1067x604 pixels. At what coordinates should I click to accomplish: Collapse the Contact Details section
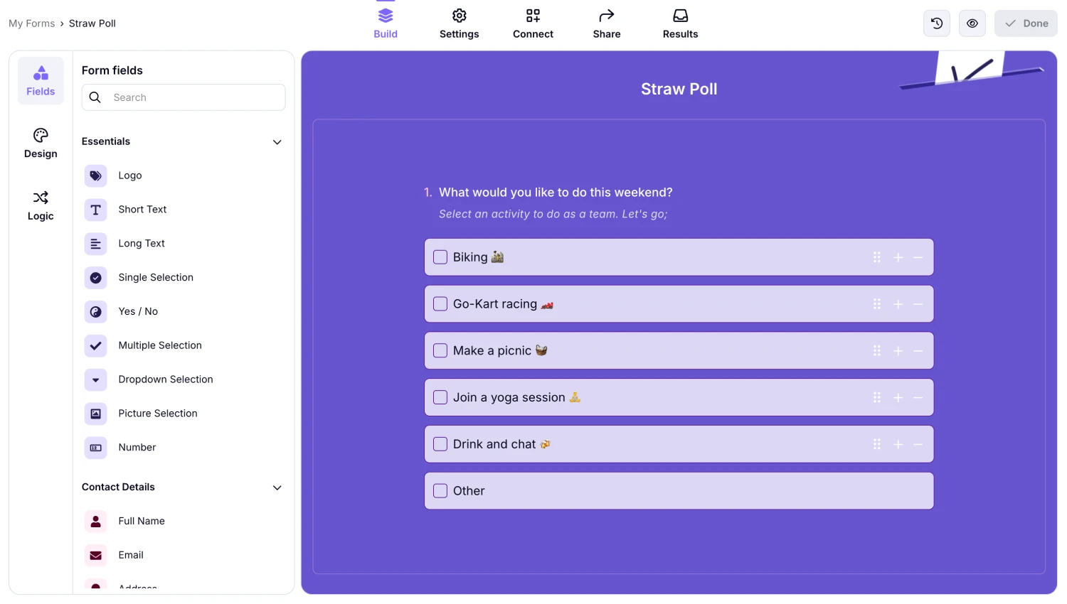point(277,487)
